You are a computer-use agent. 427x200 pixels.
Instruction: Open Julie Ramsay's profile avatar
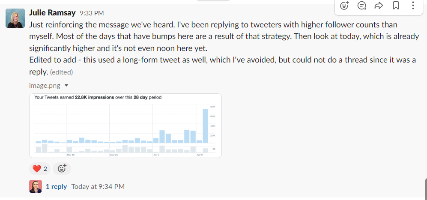click(15, 18)
